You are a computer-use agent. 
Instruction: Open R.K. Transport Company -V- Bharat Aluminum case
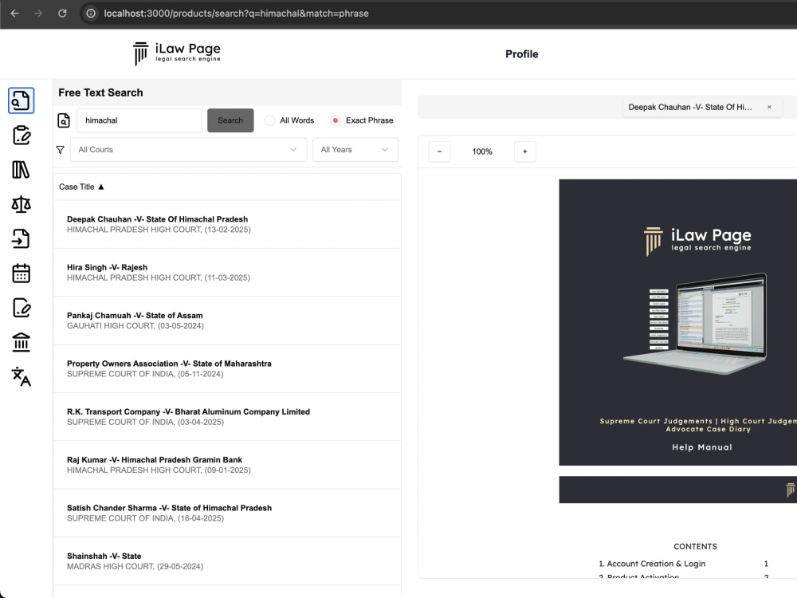coord(226,417)
